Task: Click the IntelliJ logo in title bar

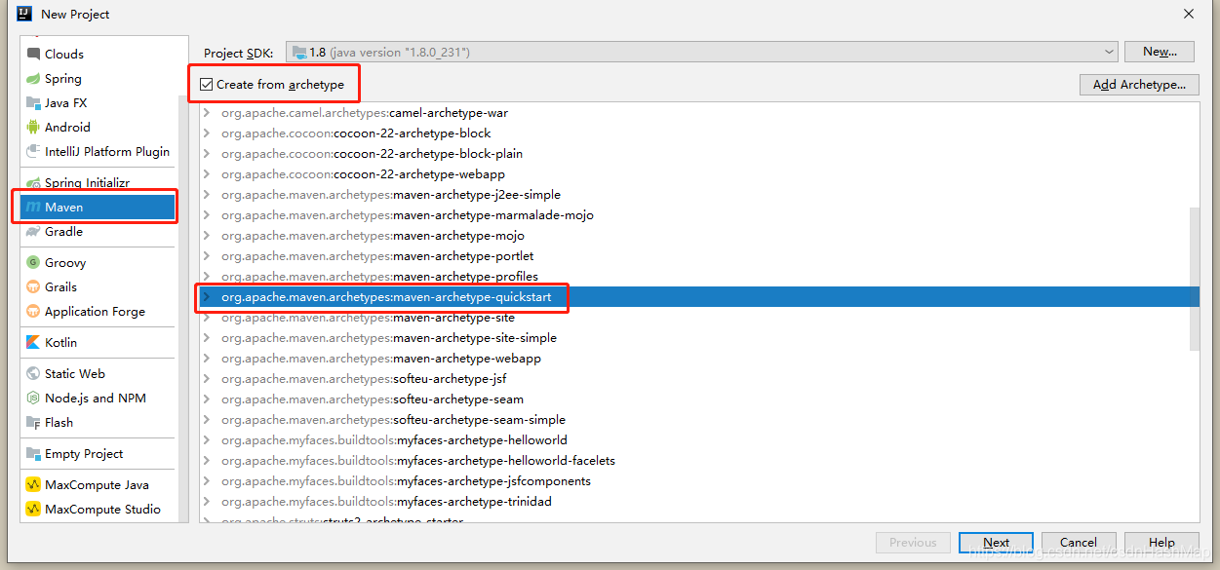Action: (24, 14)
